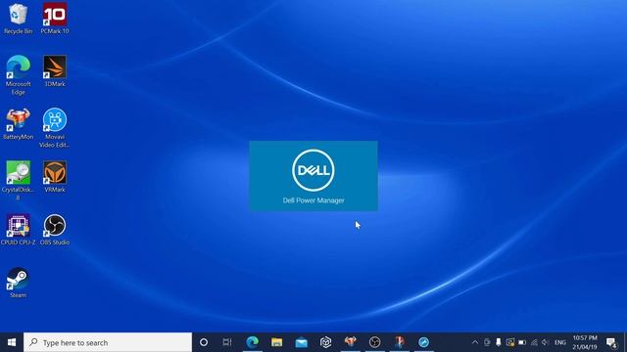Image resolution: width=627 pixels, height=352 pixels.
Task: Open the volume control in system tray
Action: (545, 342)
